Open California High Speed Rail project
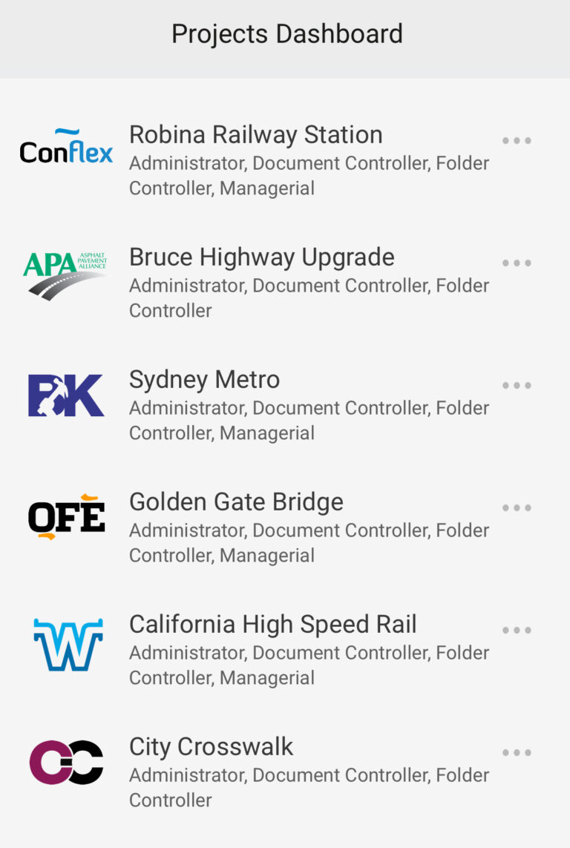The width and height of the screenshot is (570, 848). [273, 625]
